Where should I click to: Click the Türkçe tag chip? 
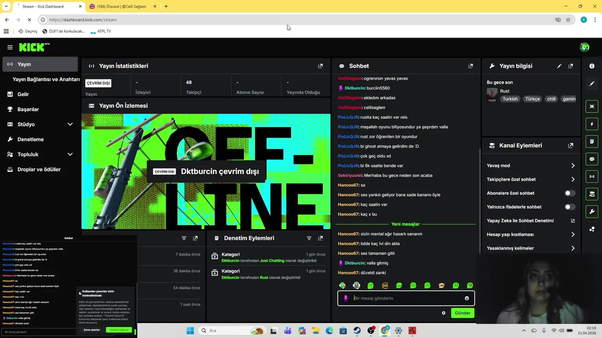(532, 99)
